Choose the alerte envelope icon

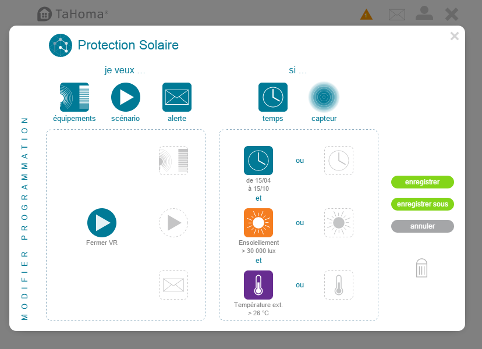pos(177,97)
